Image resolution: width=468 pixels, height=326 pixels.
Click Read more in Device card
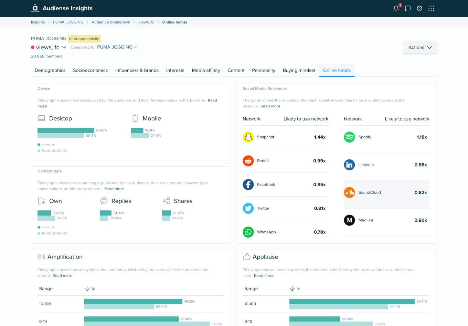(x=212, y=101)
